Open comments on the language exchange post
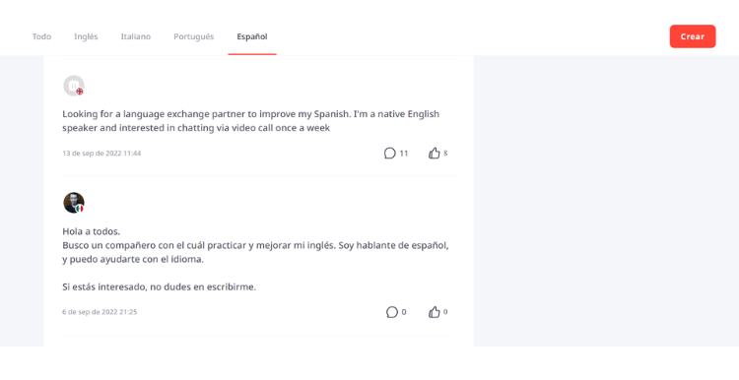Screen dimensions: 739x380 coord(390,153)
